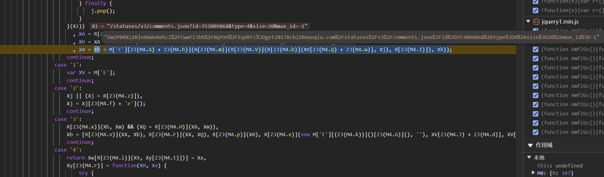
Task: Click the j.pop(); statement
Action: point(103,11)
